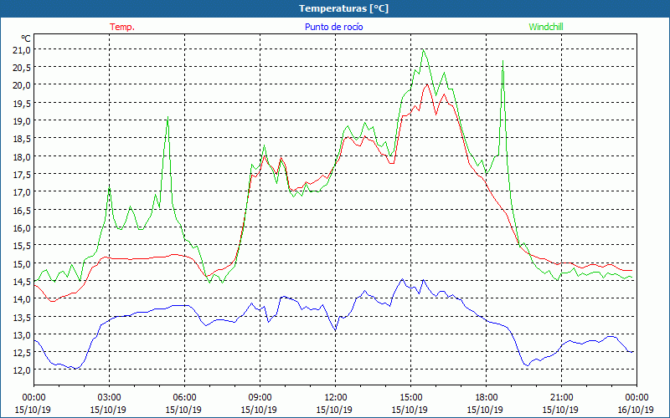Image resolution: width=670 pixels, height=418 pixels.
Task: Click the 15,5 y-axis value
Action: (23, 245)
